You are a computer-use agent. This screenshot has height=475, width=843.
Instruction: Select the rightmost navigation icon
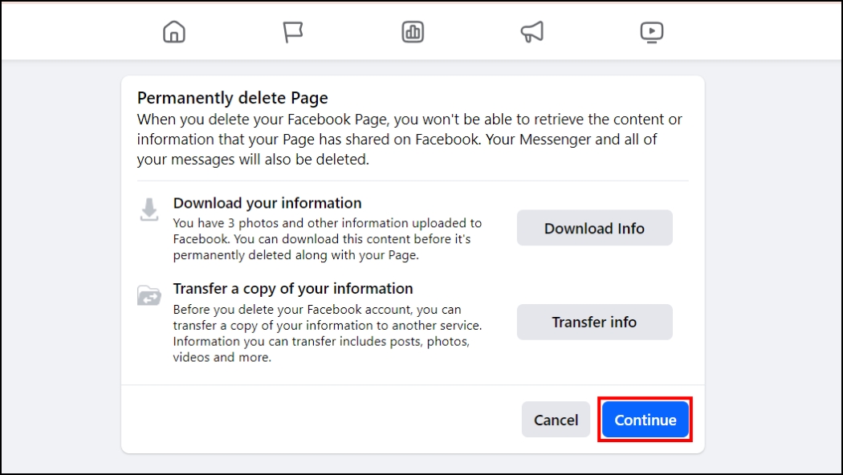pyautogui.click(x=651, y=31)
